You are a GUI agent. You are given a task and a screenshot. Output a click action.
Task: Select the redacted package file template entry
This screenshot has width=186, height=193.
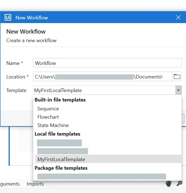102,177
